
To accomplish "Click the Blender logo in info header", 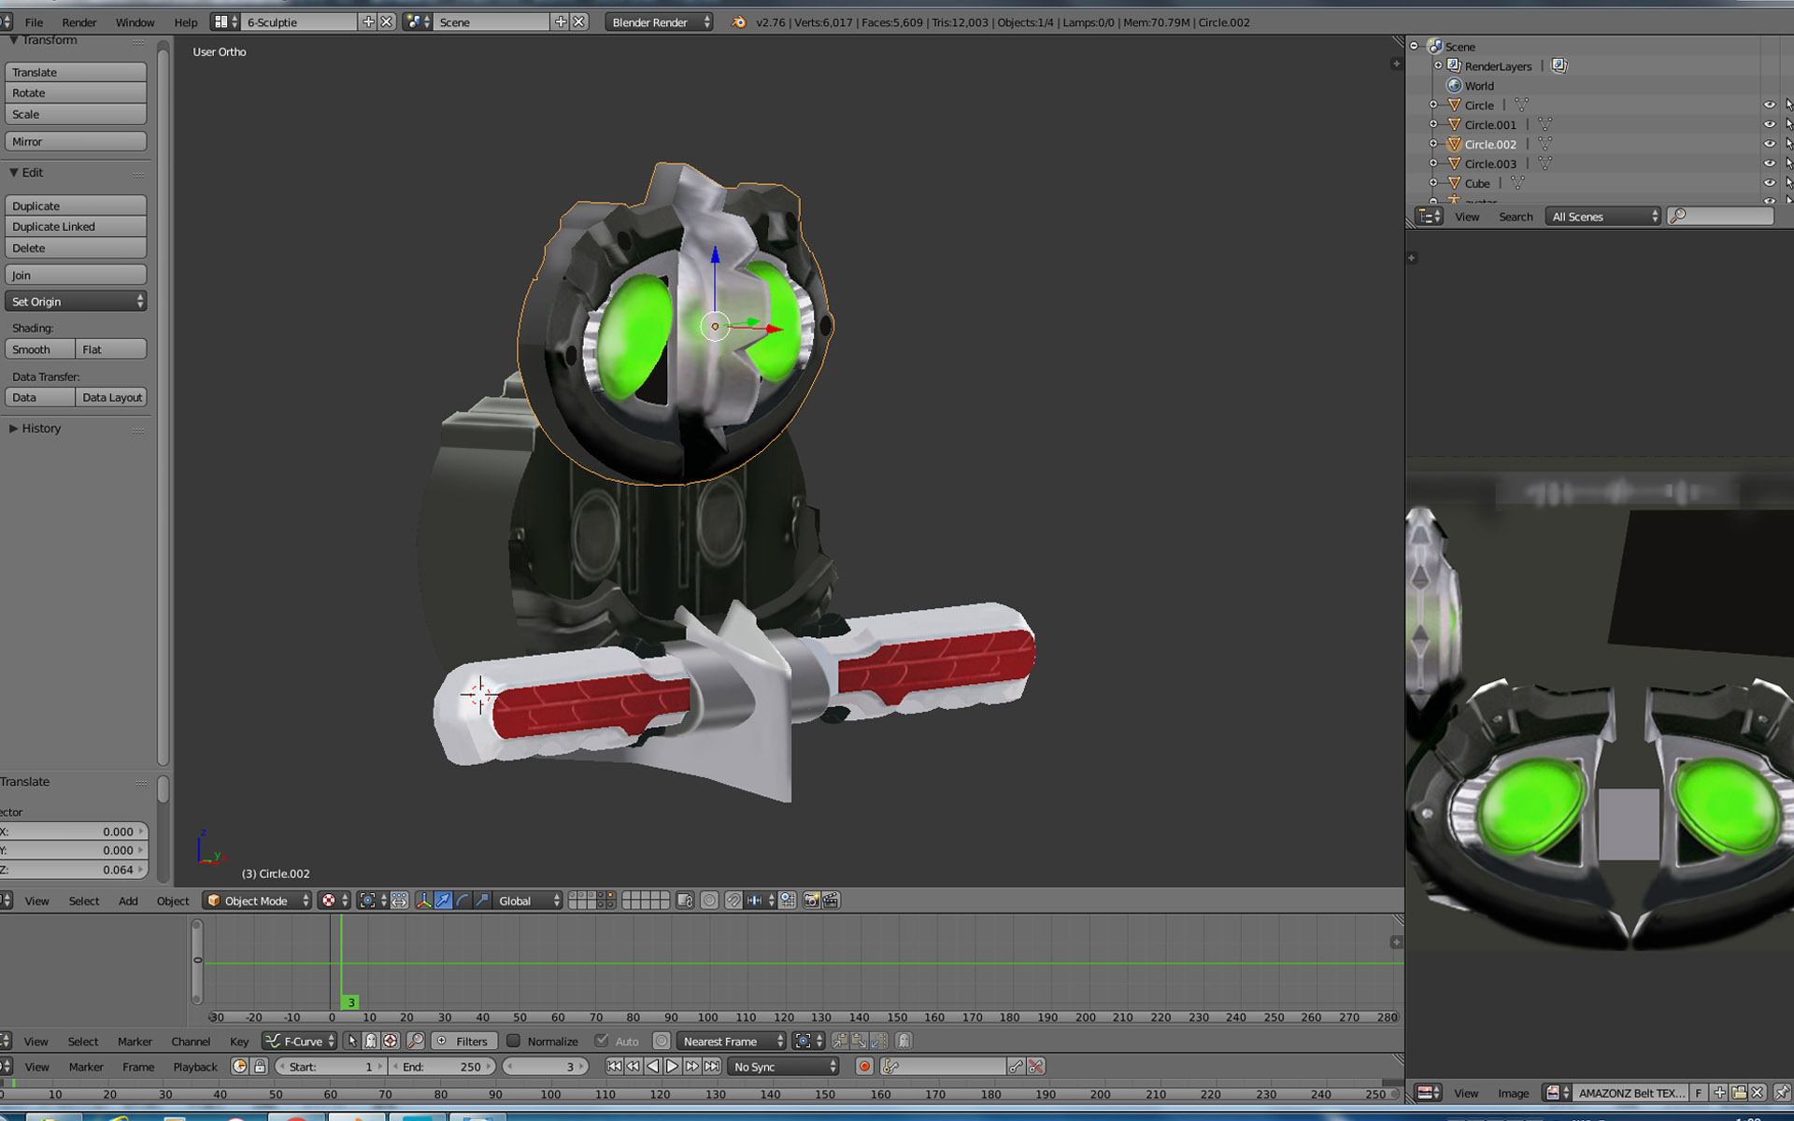I will [x=739, y=21].
